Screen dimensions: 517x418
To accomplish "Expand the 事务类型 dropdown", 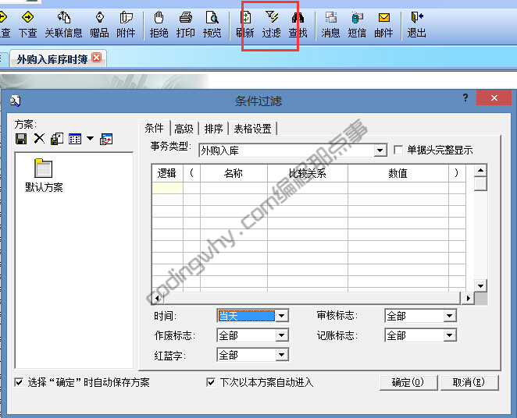I will pos(380,151).
